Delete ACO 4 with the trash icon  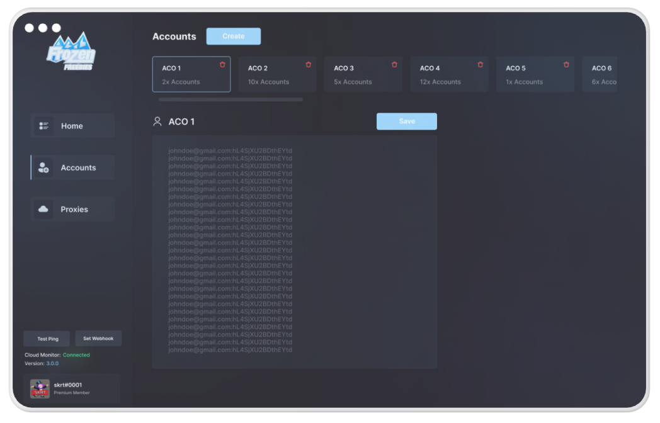(480, 65)
